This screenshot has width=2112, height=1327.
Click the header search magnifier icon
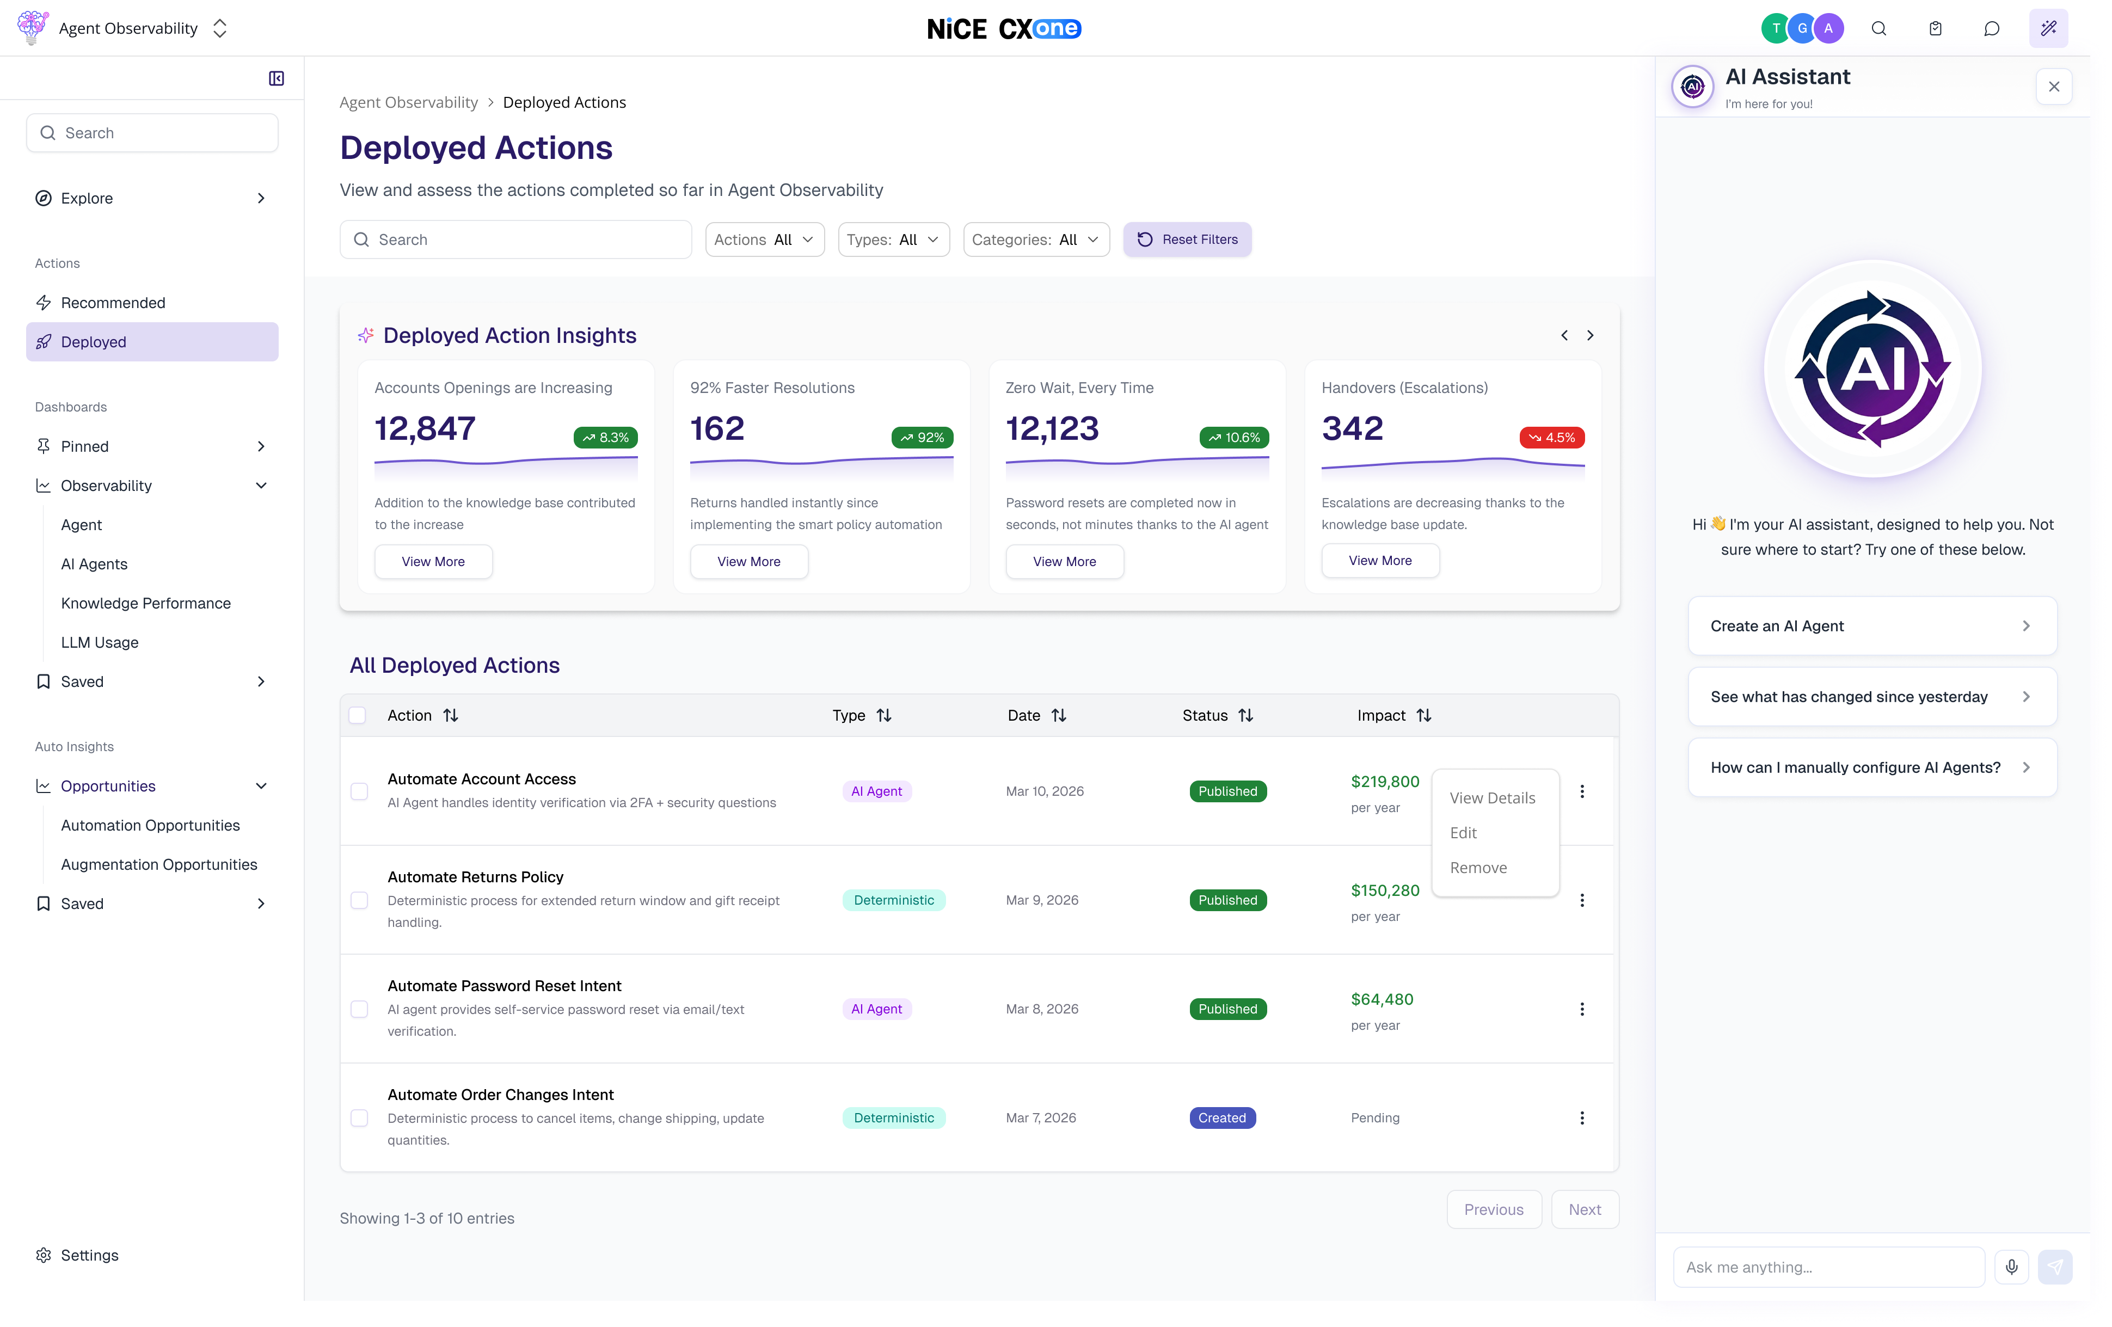point(1878,29)
